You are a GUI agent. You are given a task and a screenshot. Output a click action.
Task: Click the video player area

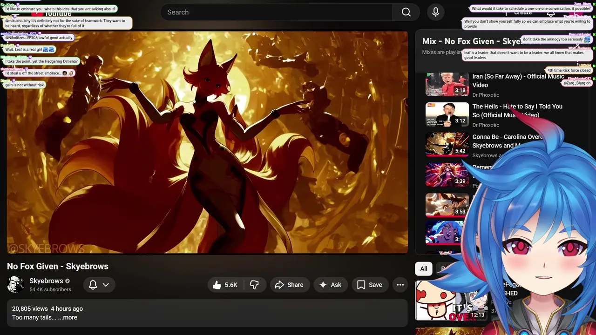tap(207, 142)
